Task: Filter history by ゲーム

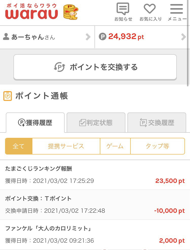Action: (115, 146)
